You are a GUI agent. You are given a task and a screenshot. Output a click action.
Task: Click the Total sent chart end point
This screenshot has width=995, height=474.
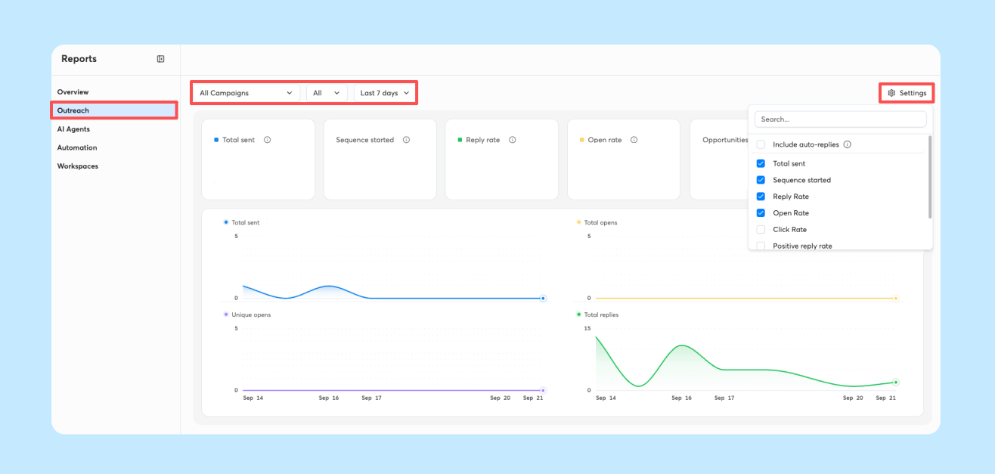point(543,299)
